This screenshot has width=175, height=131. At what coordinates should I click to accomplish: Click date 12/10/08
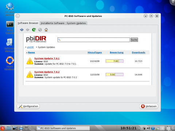click(x=95, y=75)
